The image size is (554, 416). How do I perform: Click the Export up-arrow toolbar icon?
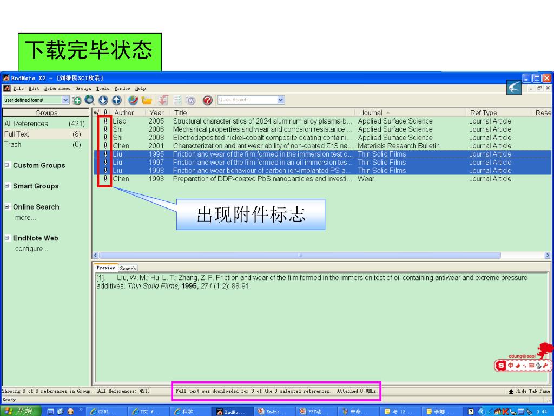(x=117, y=100)
